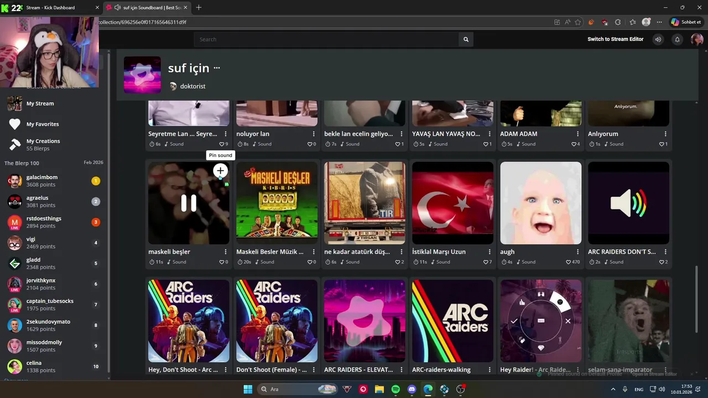Favorite the noluyor lan sound heart
The width and height of the screenshot is (708, 398).
coord(310,144)
